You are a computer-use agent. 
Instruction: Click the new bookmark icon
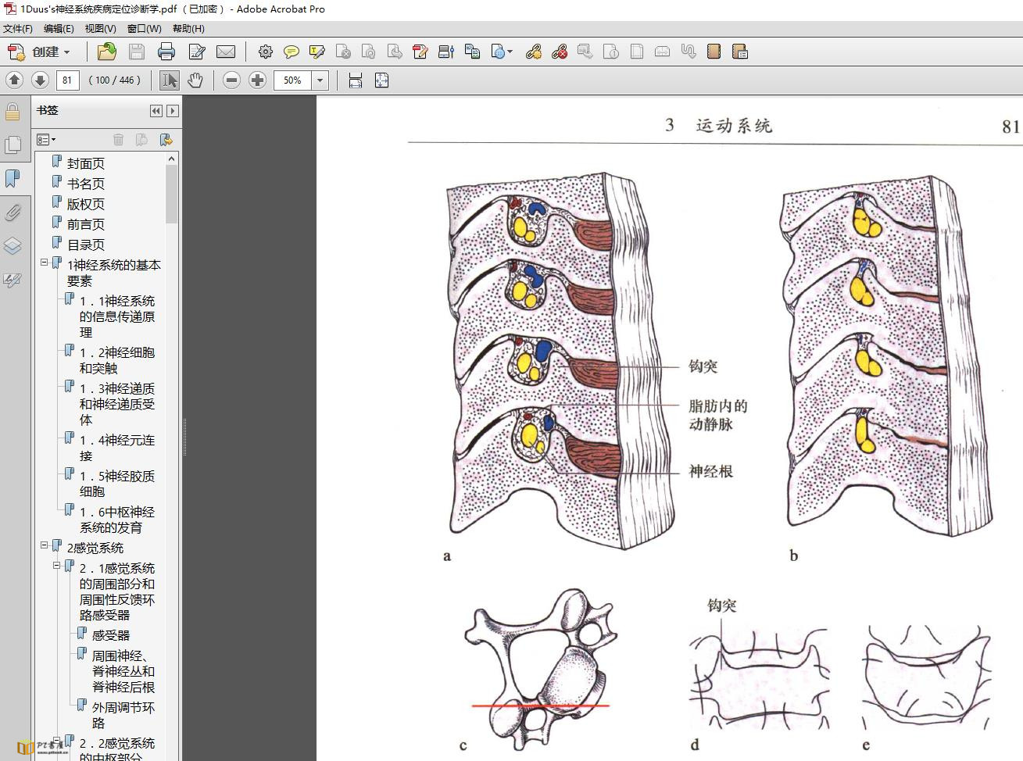click(141, 139)
